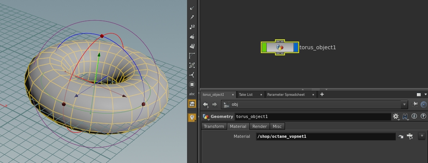
Task: Jump to material operator with curved arrow
Action: click(x=401, y=137)
